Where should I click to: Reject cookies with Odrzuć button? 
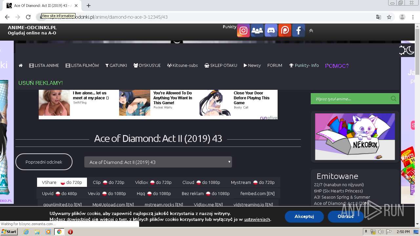(x=346, y=216)
